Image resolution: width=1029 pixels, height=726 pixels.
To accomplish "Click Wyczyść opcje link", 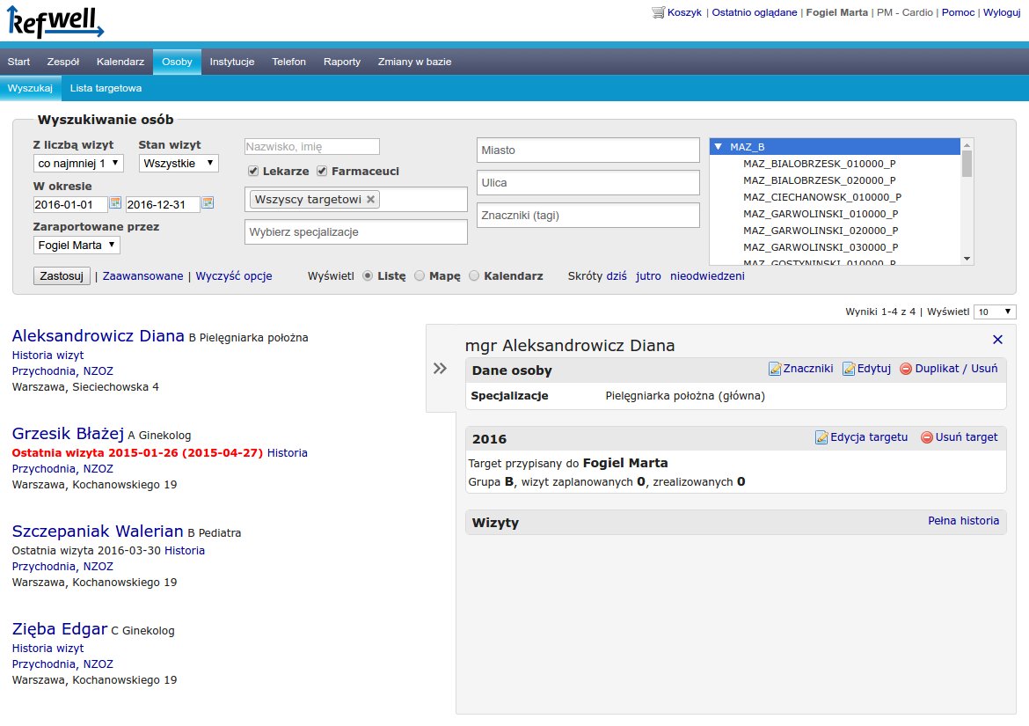I will (x=234, y=276).
